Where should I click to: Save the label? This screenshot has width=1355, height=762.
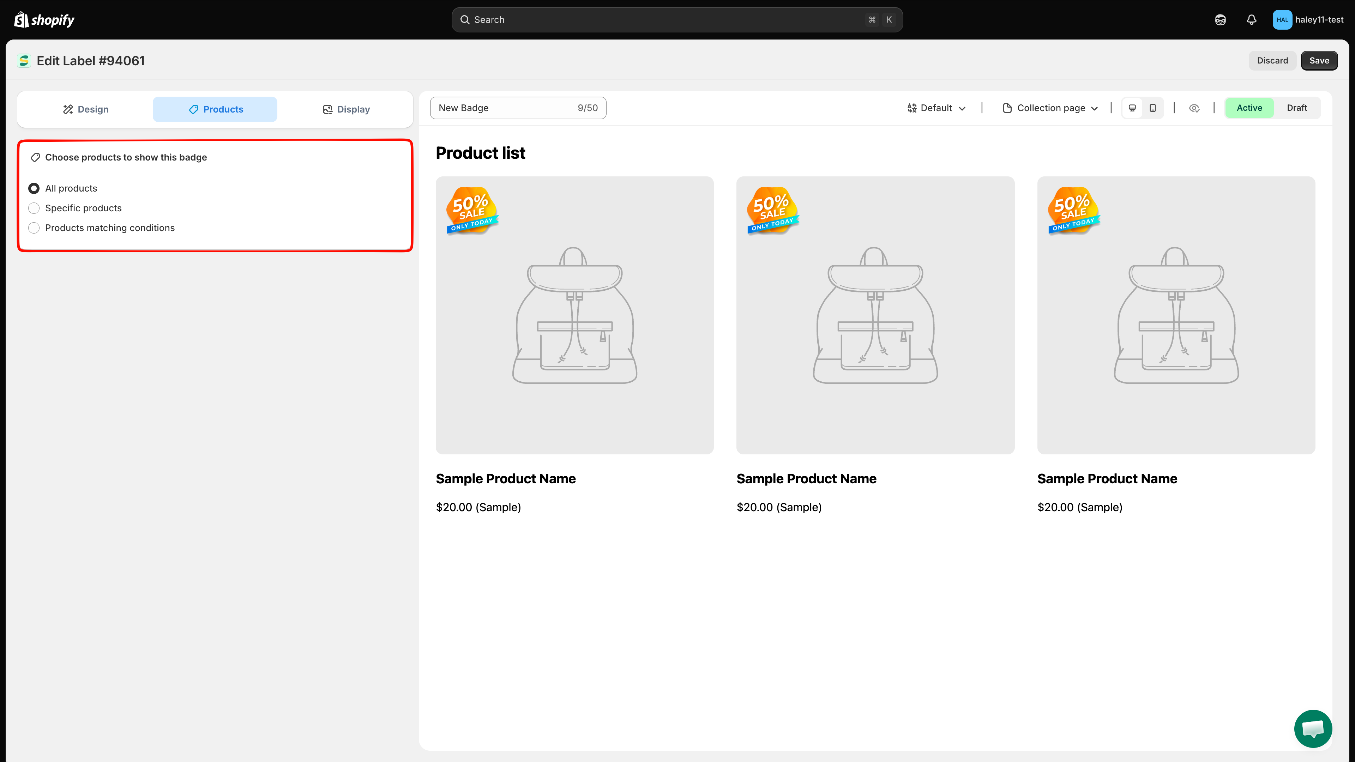click(1319, 60)
